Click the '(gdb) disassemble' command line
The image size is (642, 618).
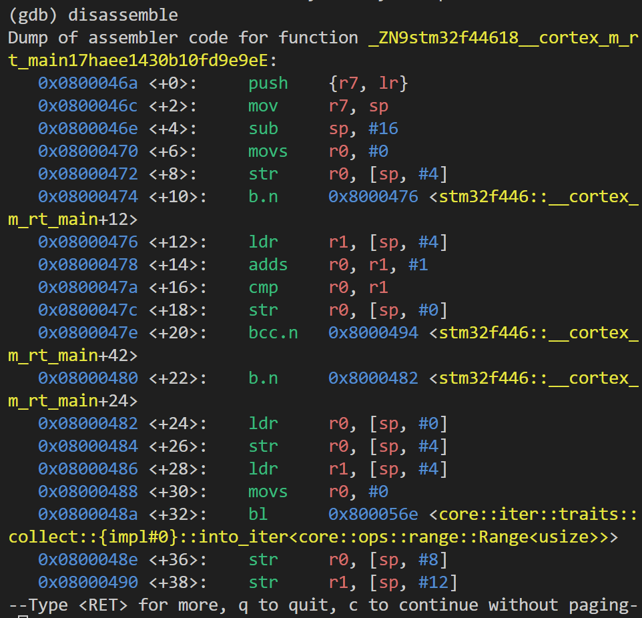93,15
